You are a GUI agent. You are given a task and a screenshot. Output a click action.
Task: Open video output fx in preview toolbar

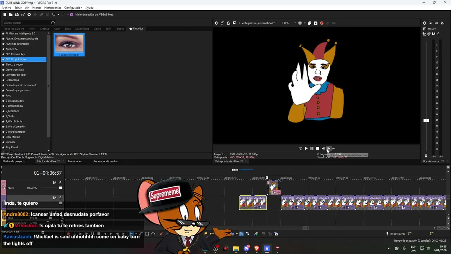click(228, 23)
